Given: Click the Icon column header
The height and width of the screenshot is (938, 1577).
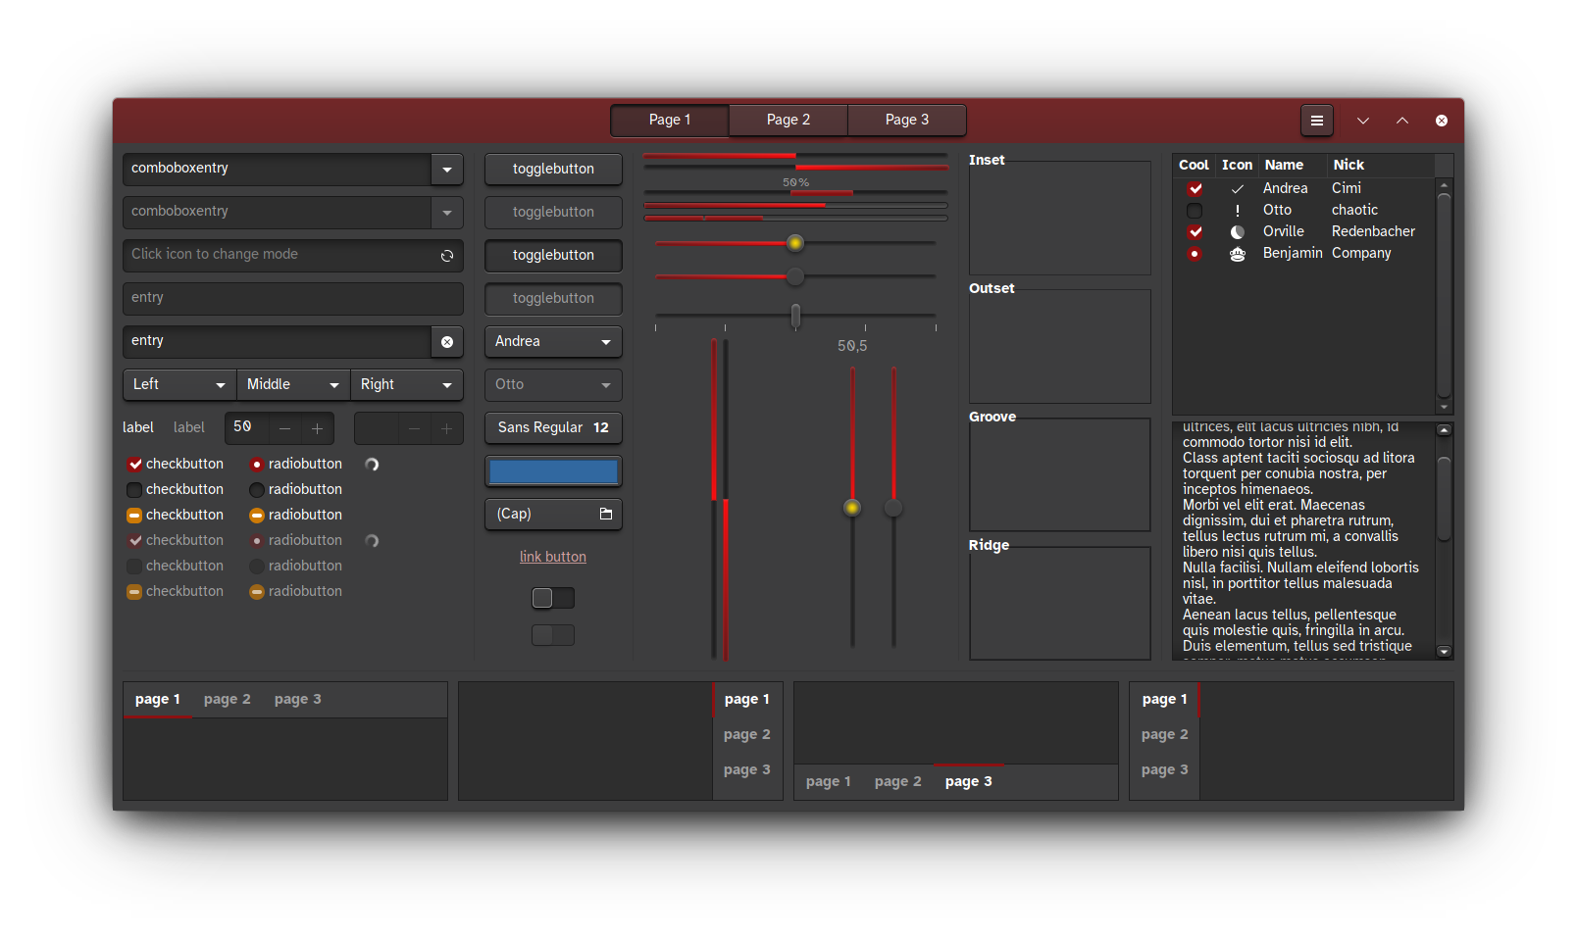Looking at the screenshot, I should [1237, 166].
